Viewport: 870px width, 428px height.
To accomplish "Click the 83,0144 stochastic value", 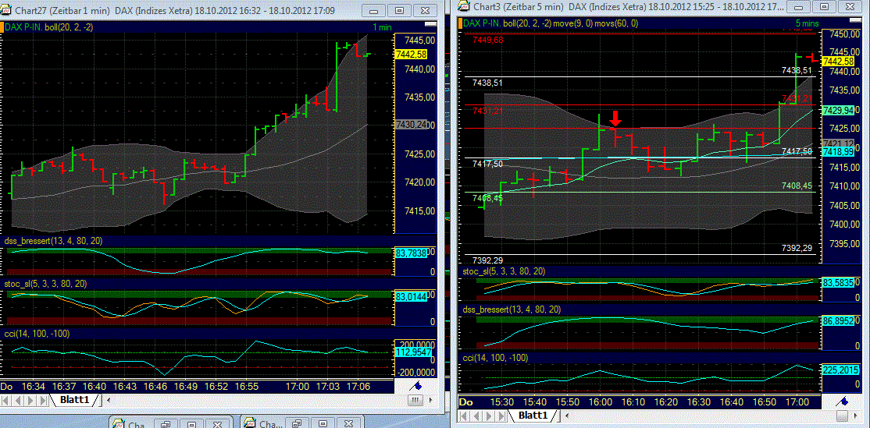I will pos(411,296).
